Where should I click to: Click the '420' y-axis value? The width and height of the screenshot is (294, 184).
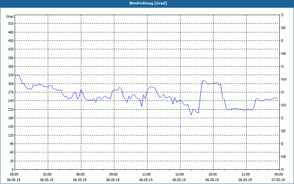11,49
